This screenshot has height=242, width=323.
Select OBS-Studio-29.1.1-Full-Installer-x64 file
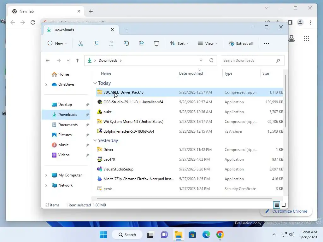pyautogui.click(x=189, y=102)
